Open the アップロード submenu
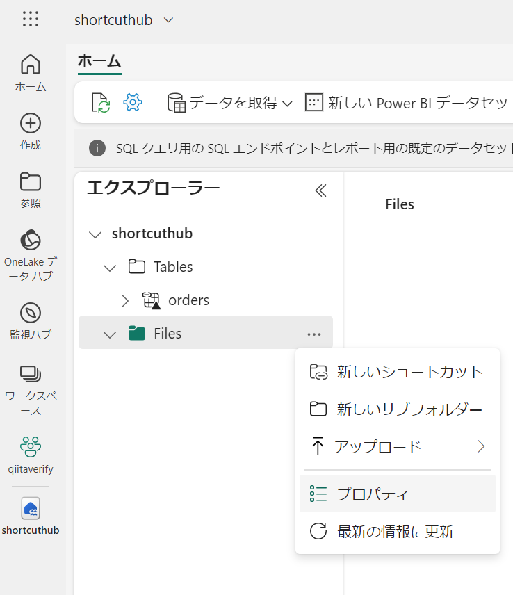 pyautogui.click(x=398, y=446)
